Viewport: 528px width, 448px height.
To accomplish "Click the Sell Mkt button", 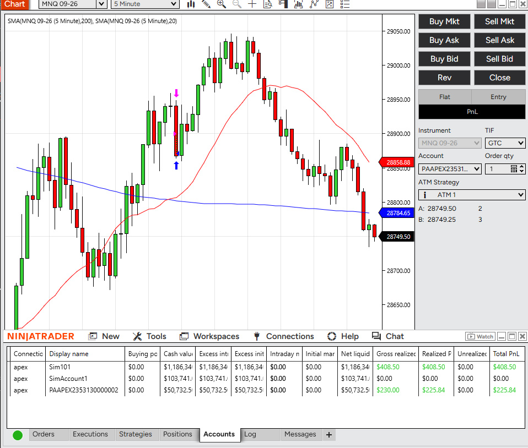I will 499,21.
